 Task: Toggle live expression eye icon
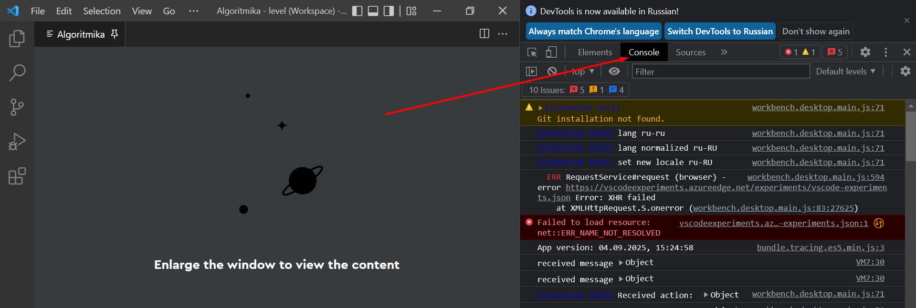614,71
